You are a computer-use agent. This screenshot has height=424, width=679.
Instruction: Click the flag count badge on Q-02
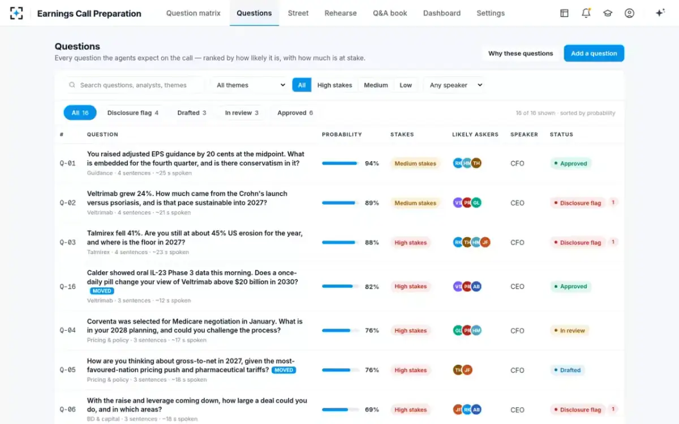(613, 202)
